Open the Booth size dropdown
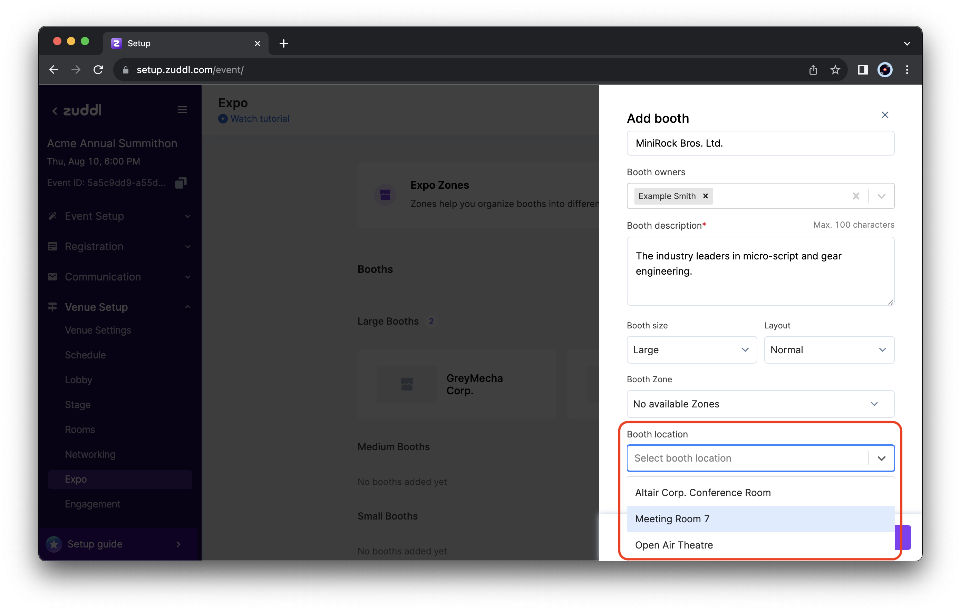 click(x=691, y=349)
